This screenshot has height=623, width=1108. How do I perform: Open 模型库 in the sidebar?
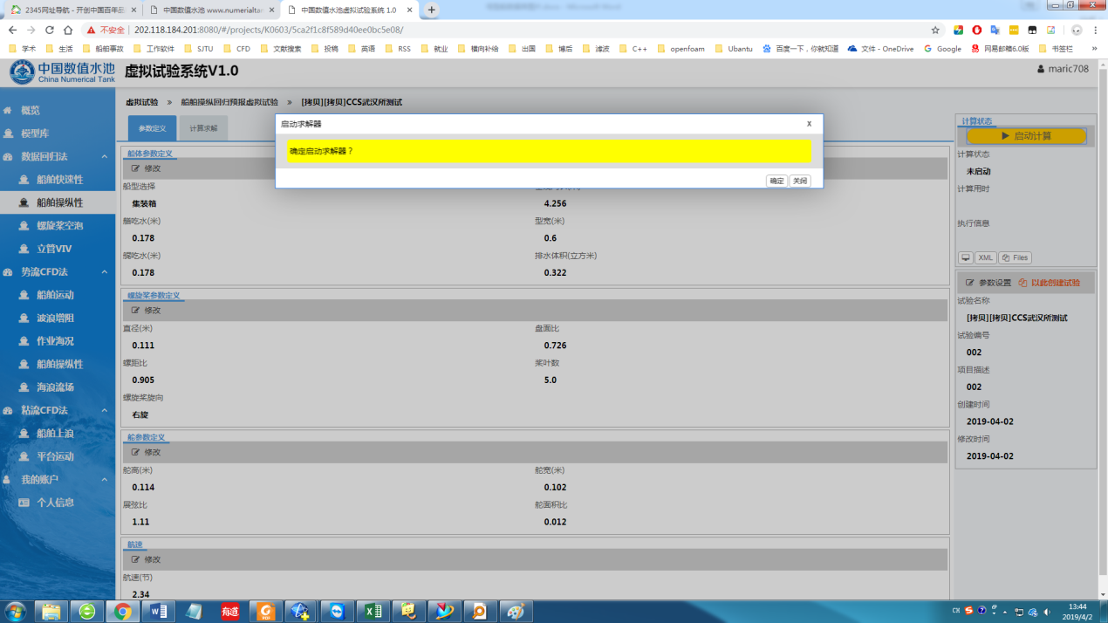pyautogui.click(x=35, y=133)
